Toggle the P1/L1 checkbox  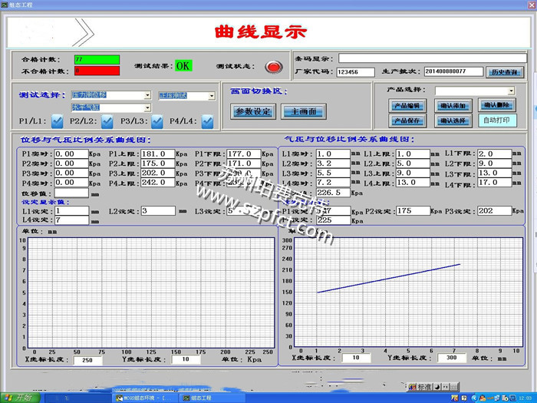pyautogui.click(x=58, y=121)
